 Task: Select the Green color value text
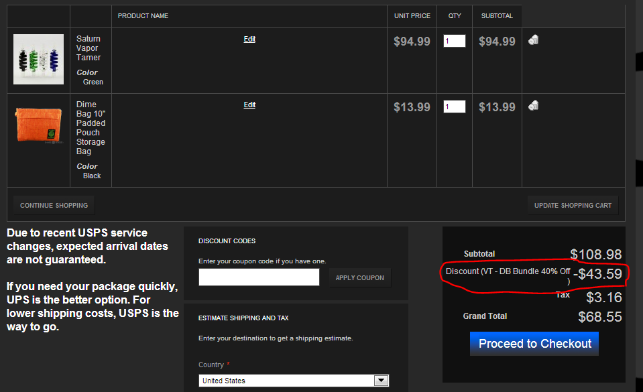(93, 82)
